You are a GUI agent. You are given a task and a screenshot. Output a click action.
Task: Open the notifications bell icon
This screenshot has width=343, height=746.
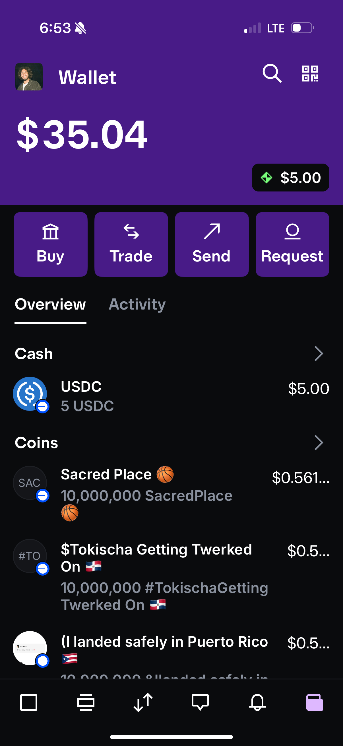tap(257, 702)
